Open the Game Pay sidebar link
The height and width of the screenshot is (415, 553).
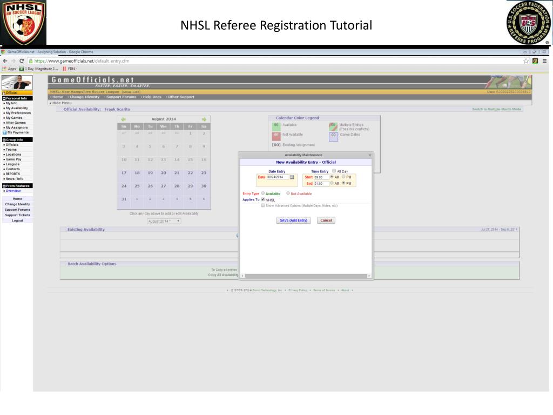coord(14,159)
